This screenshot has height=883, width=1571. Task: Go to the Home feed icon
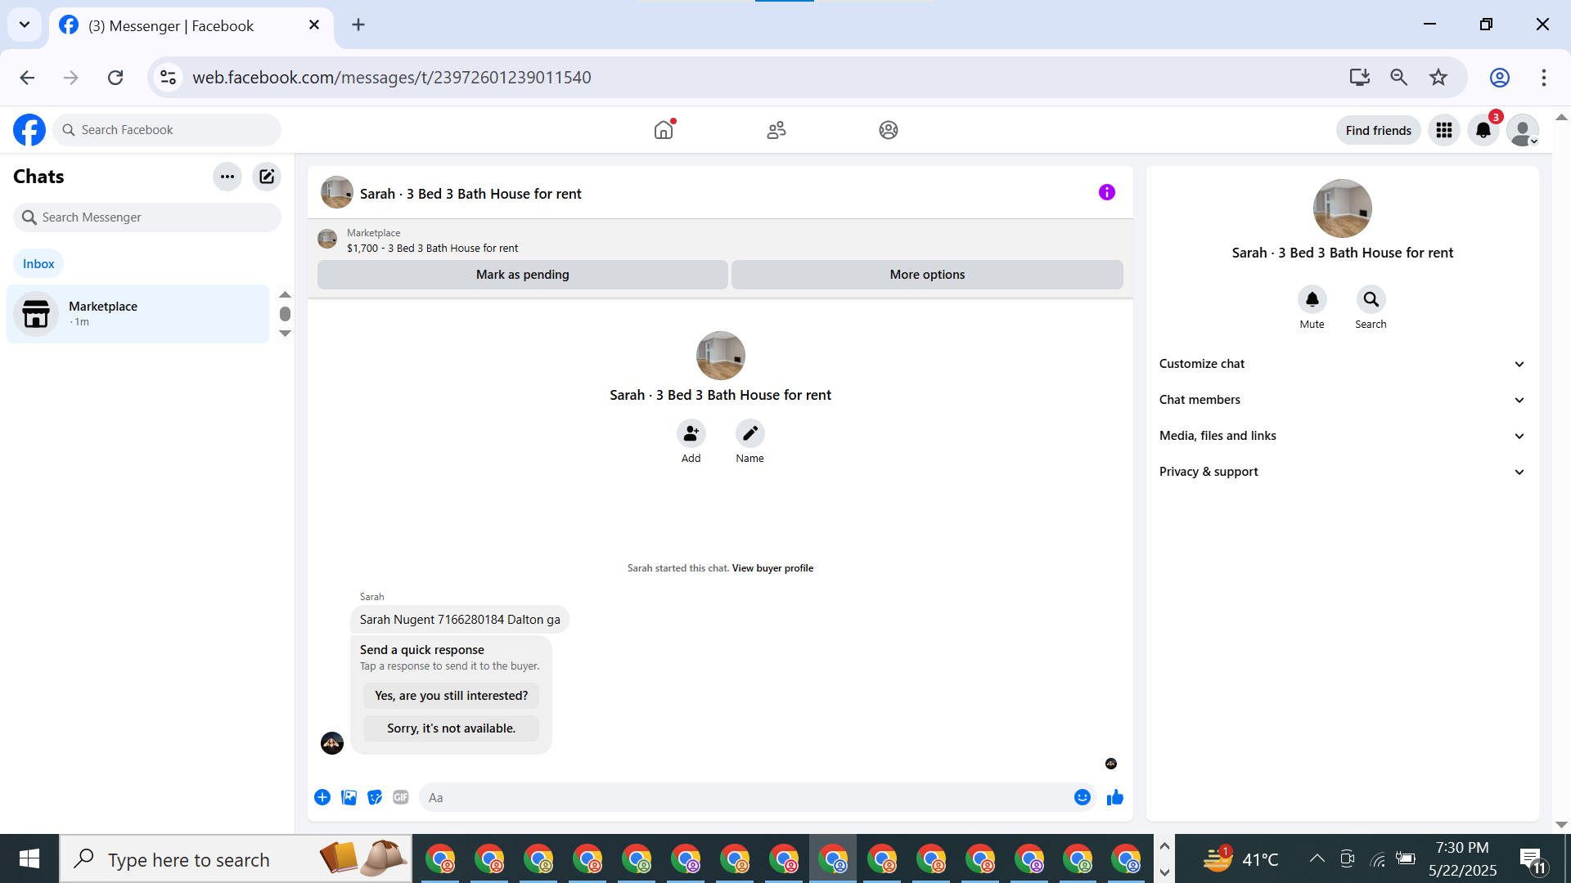664,130
